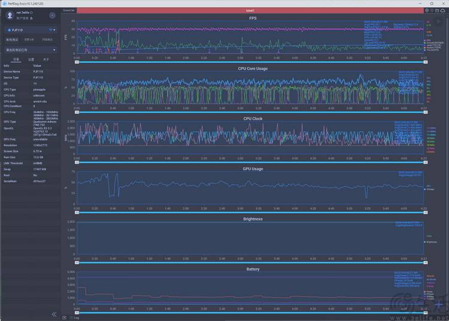Viewport: 449px width, 321px height.
Task: Start recording with the play button
Action: (x=438, y=22)
